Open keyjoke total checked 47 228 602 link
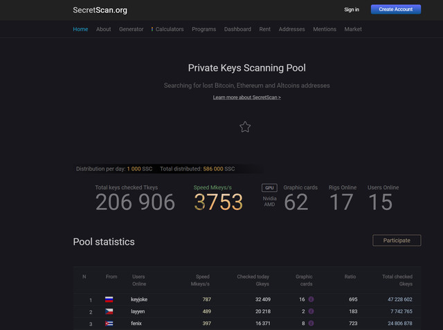 click(400, 299)
